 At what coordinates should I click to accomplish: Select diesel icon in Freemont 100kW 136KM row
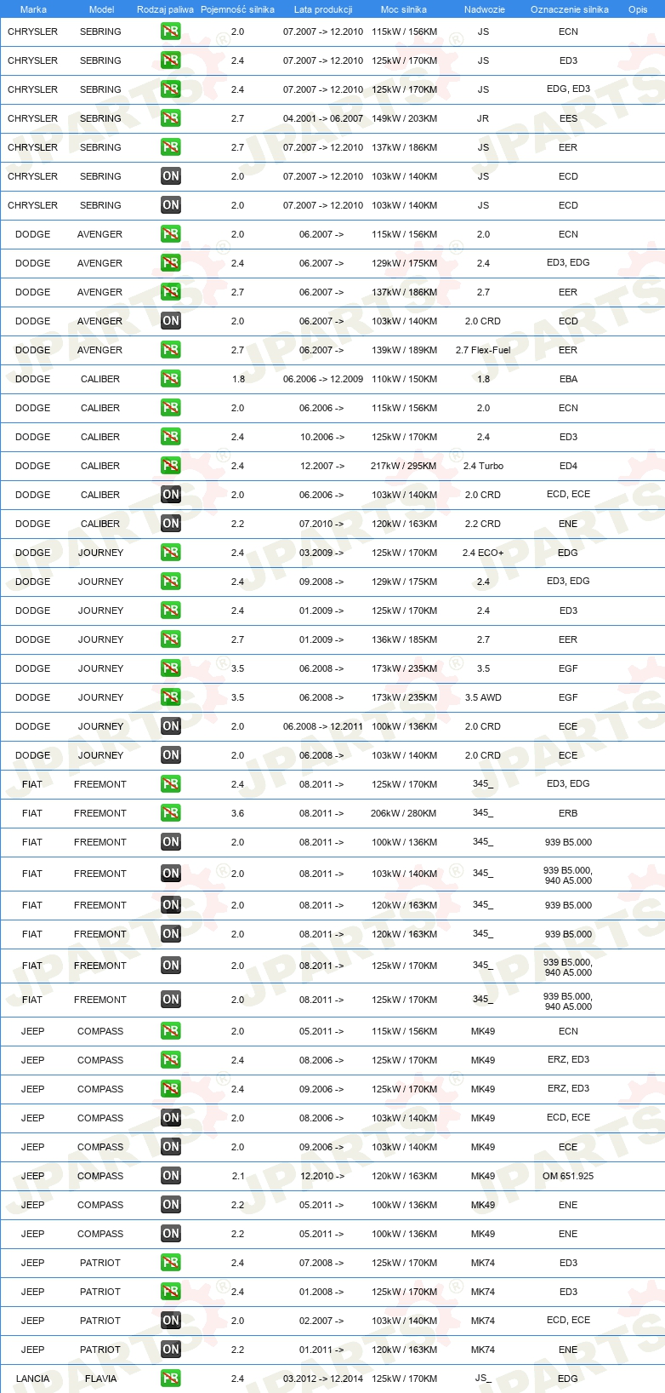171,842
